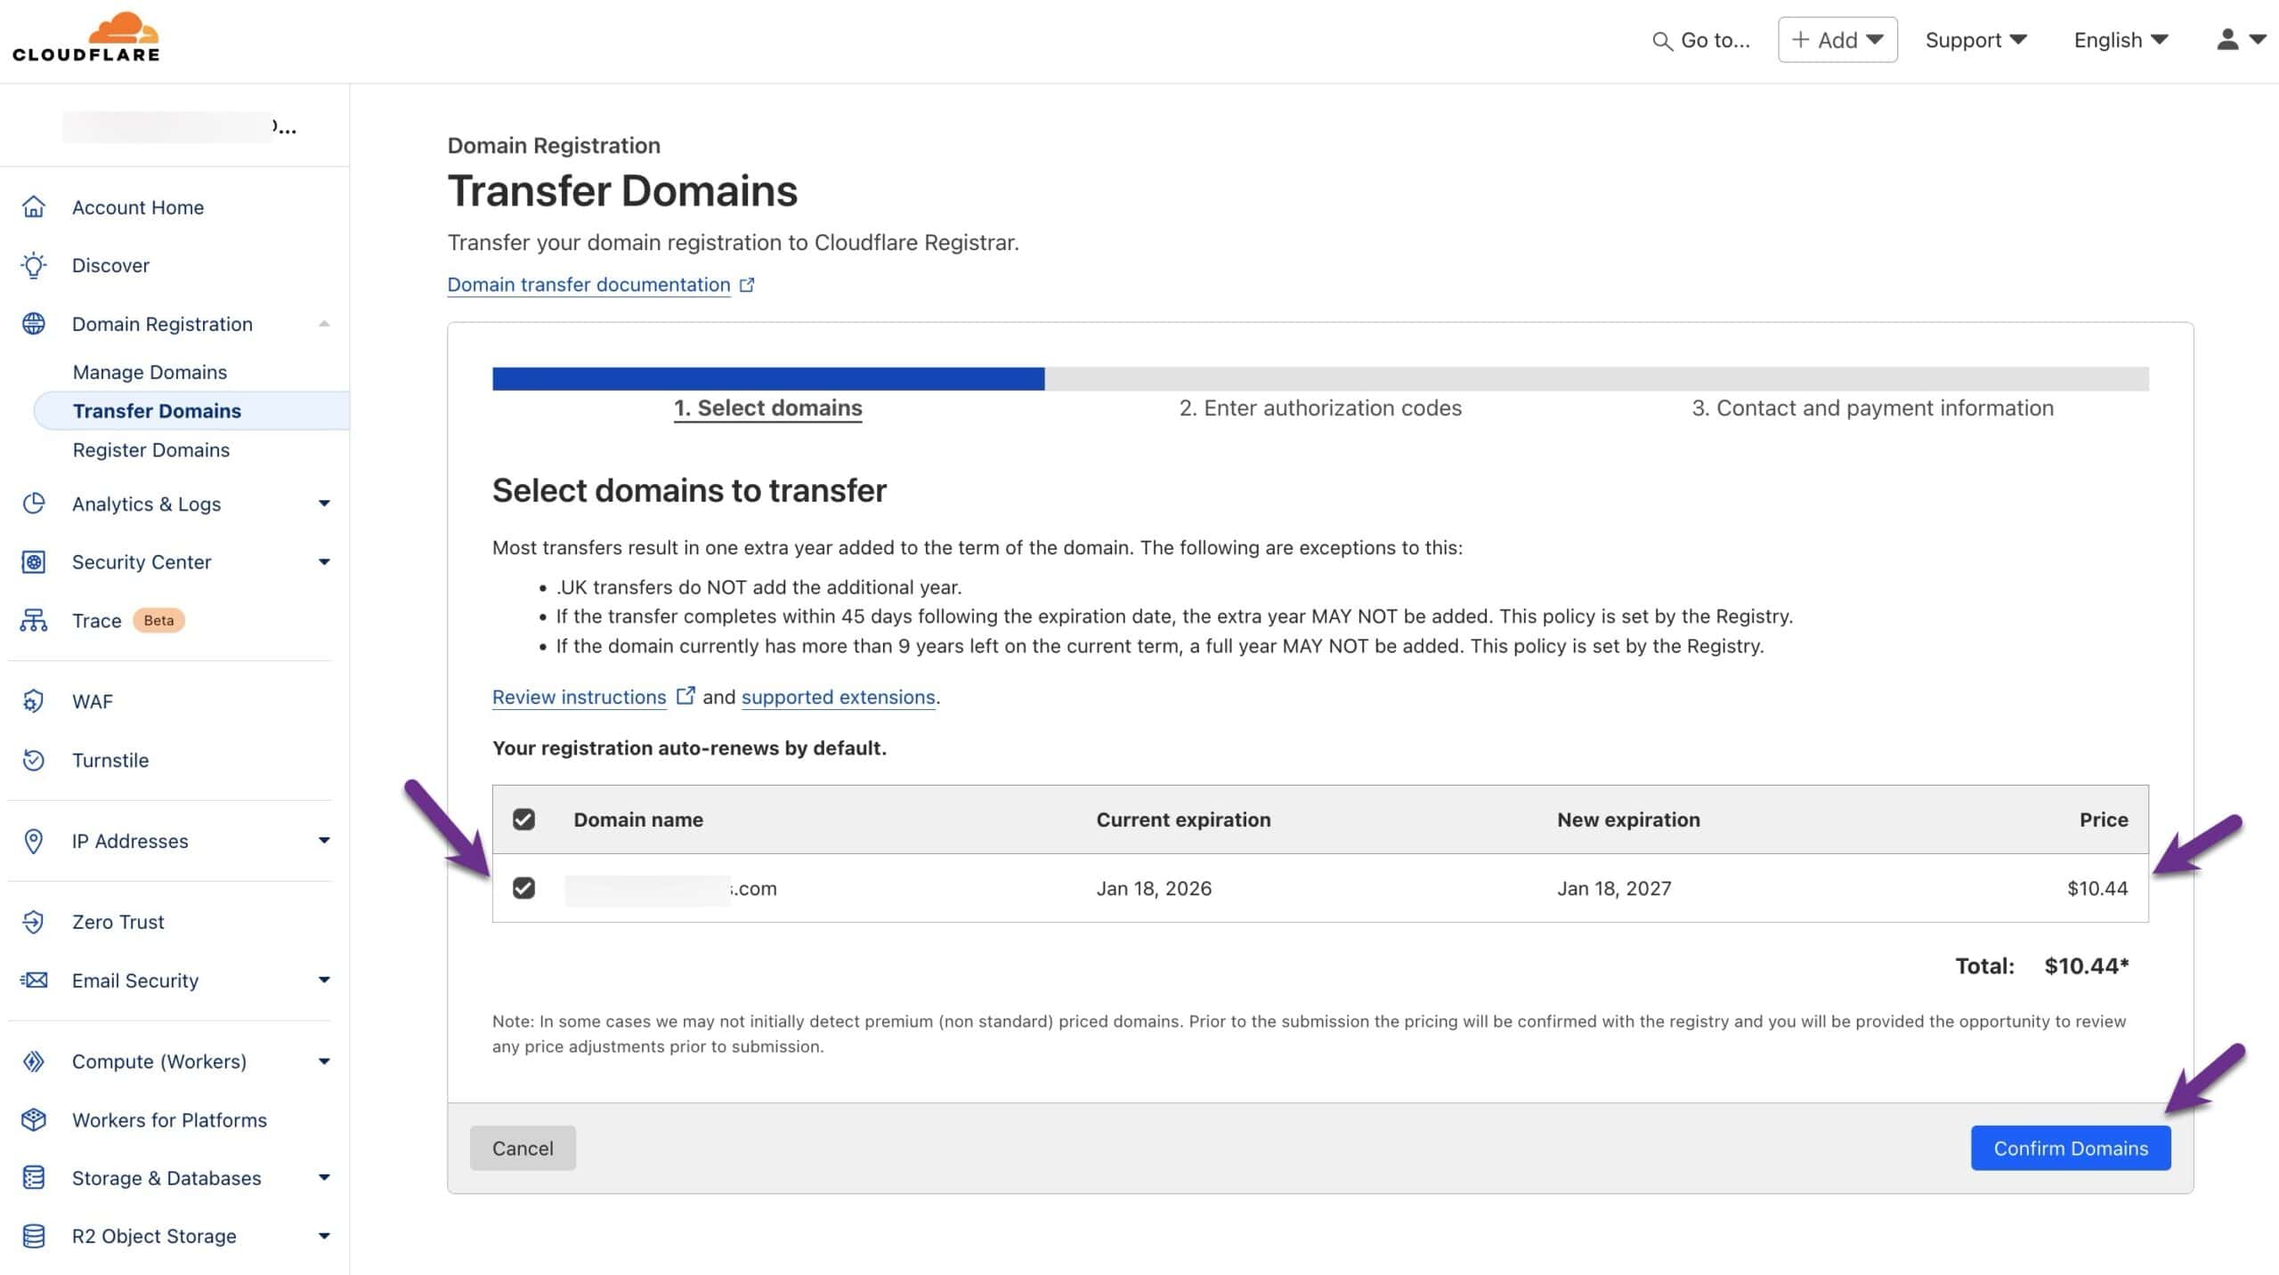Click the R2 Object Storage icon
The image size is (2279, 1275).
point(34,1237)
